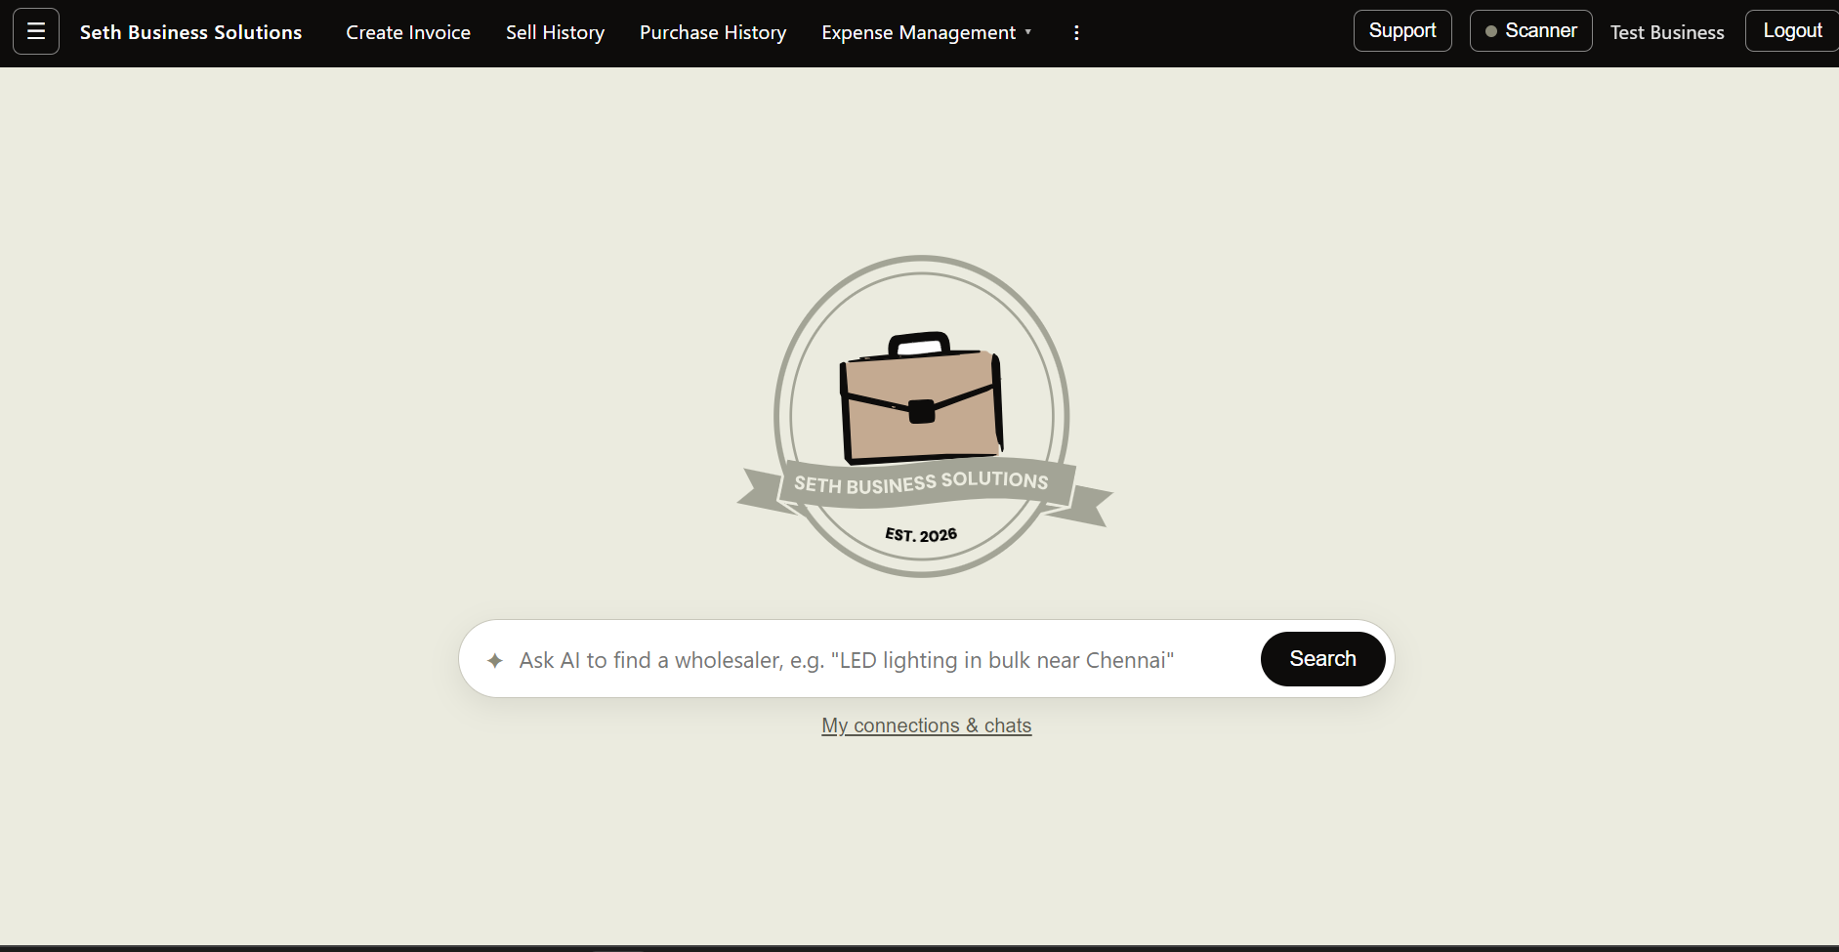Toggle the Scanner button
The image size is (1839, 952).
1530,31
